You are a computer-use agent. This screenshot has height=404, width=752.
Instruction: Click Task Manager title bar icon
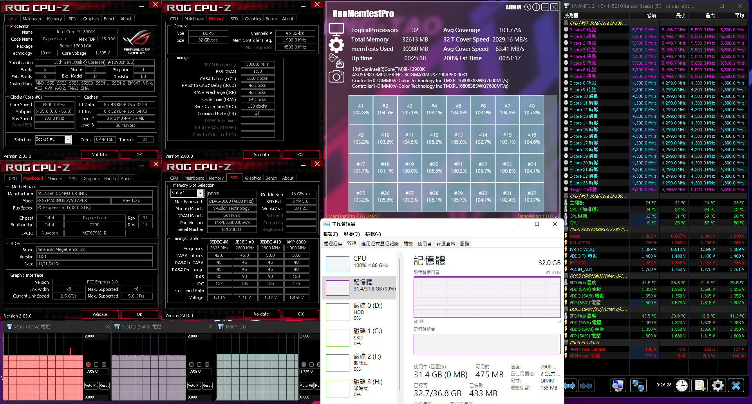tap(327, 224)
